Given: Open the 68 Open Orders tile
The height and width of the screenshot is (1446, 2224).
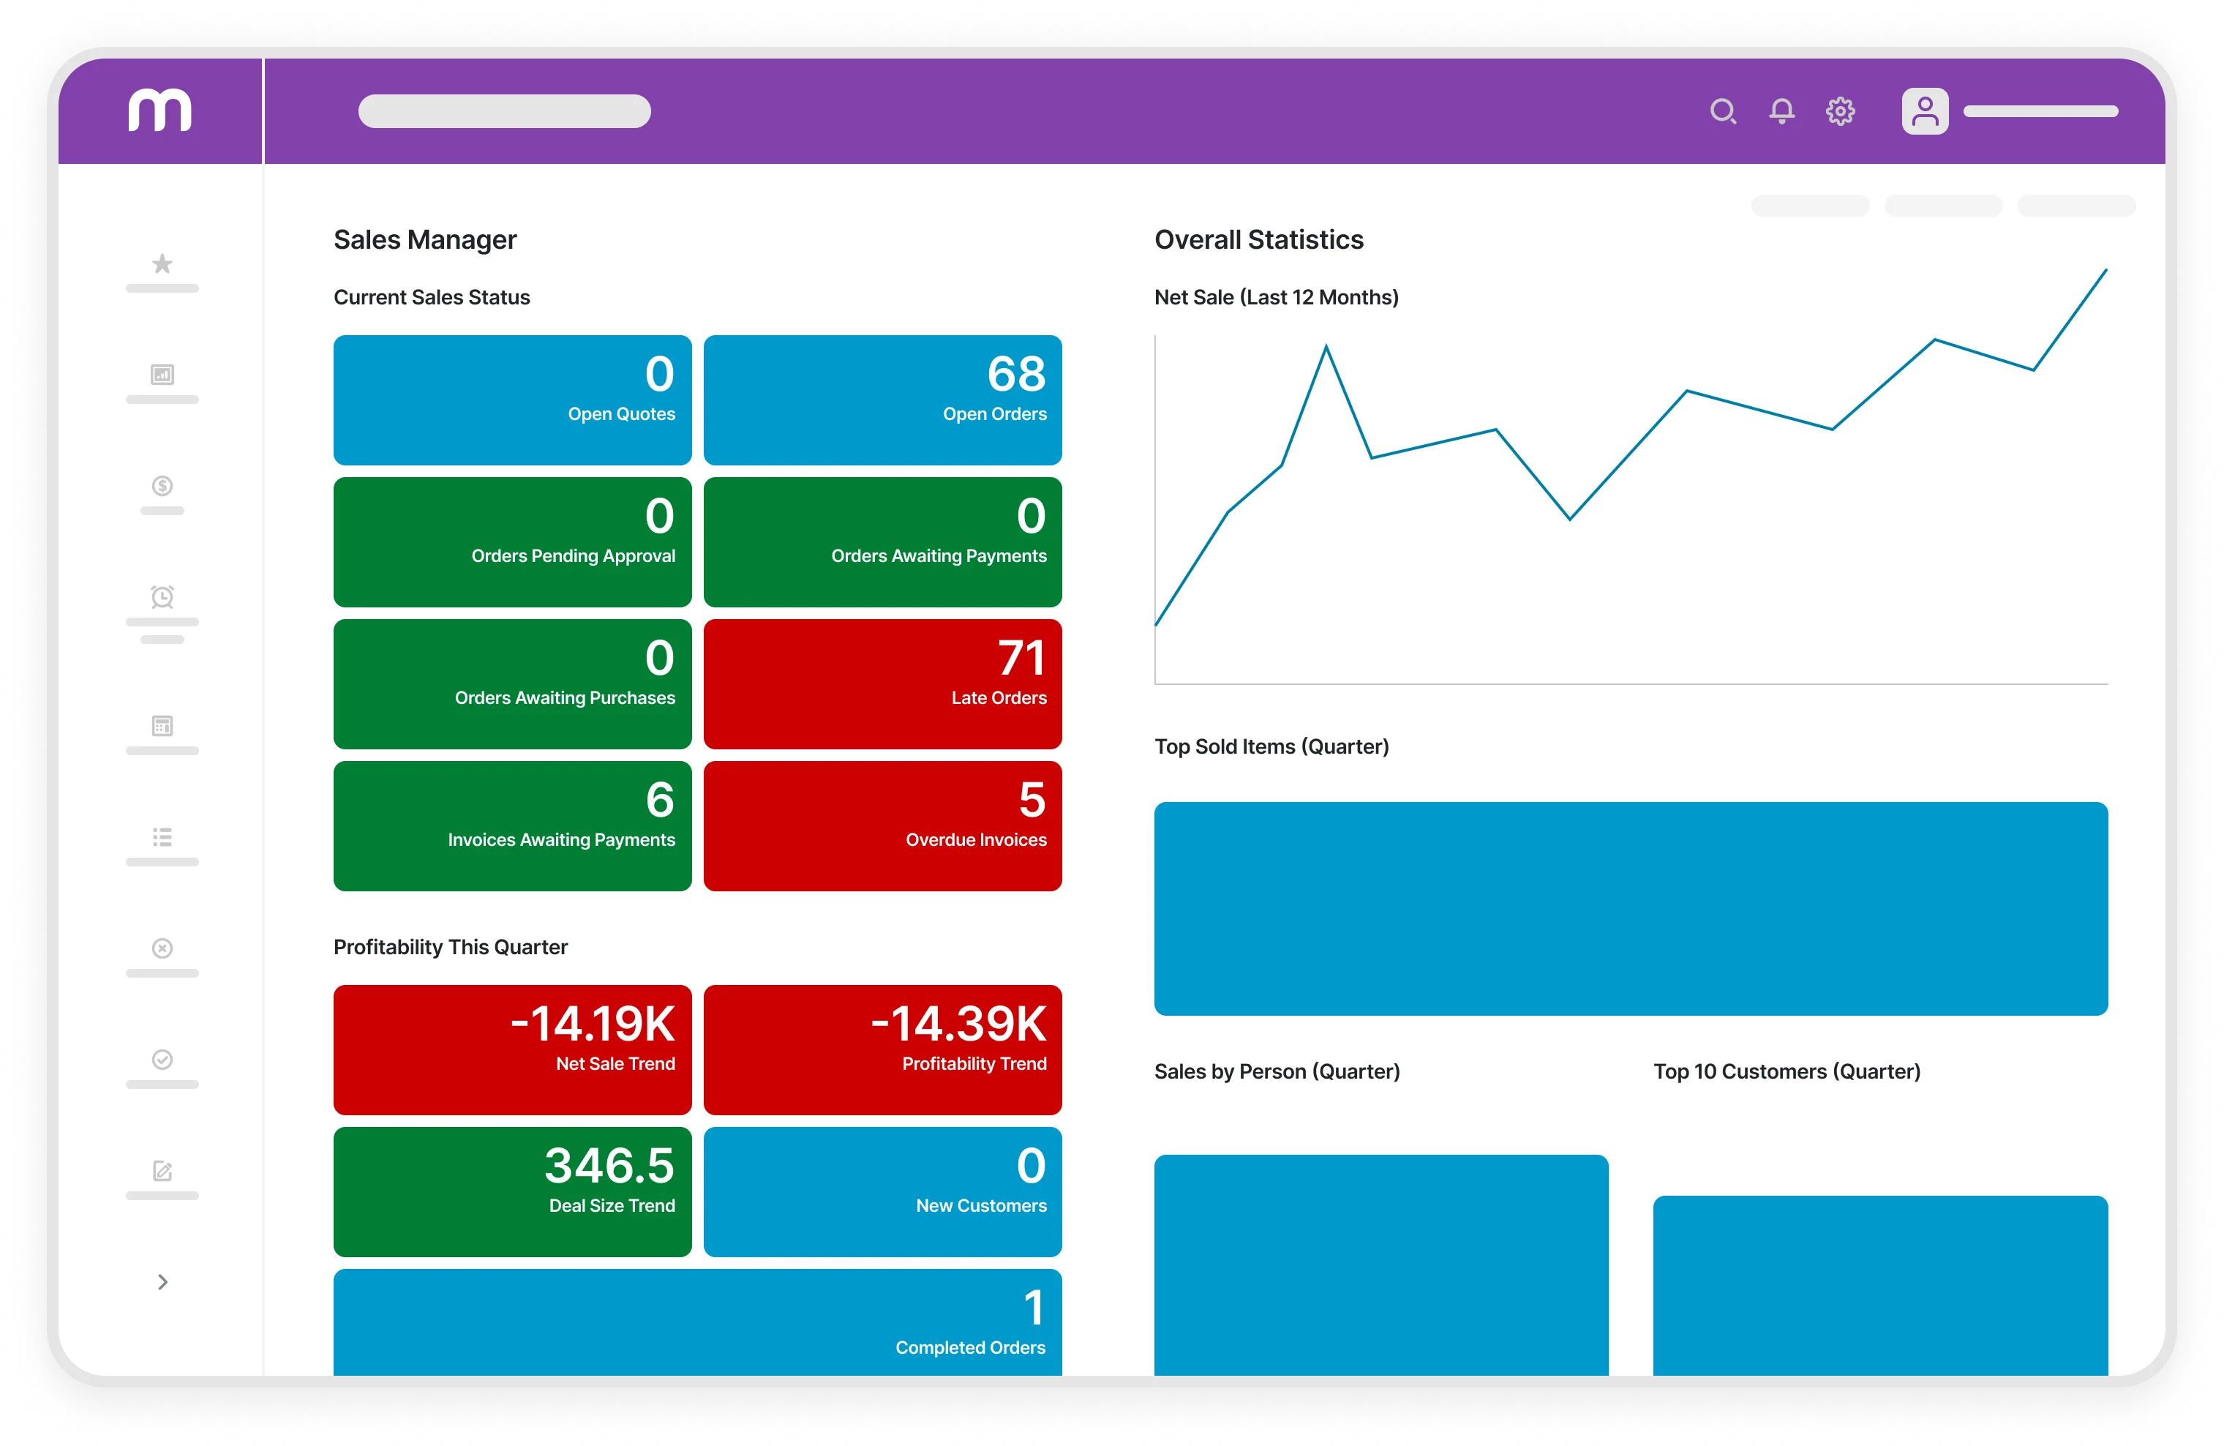Looking at the screenshot, I should [882, 400].
